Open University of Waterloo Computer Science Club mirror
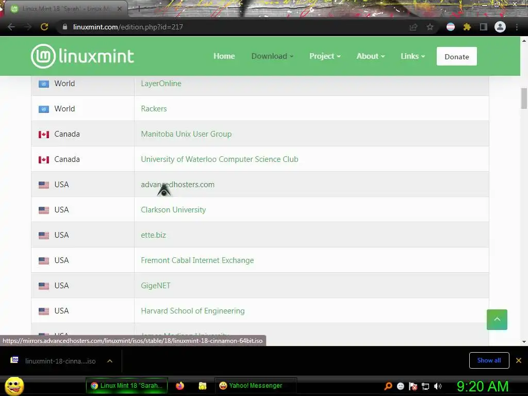The height and width of the screenshot is (396, 528). (220, 159)
